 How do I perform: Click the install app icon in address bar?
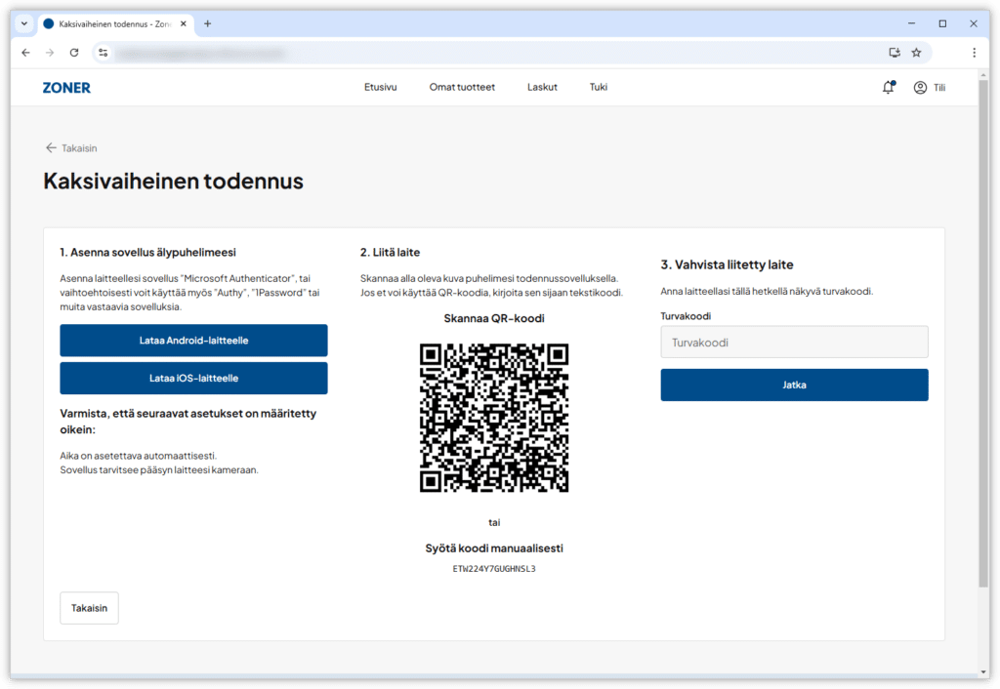[894, 53]
